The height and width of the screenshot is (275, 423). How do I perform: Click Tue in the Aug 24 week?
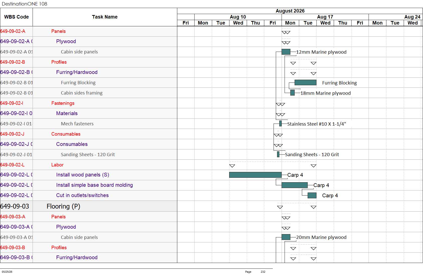[x=395, y=23]
